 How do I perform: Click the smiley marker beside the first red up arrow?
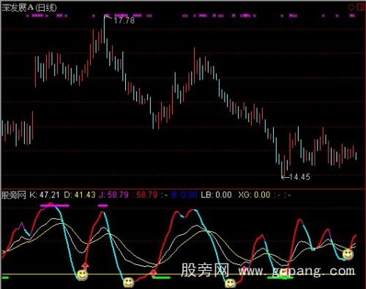(x=82, y=275)
